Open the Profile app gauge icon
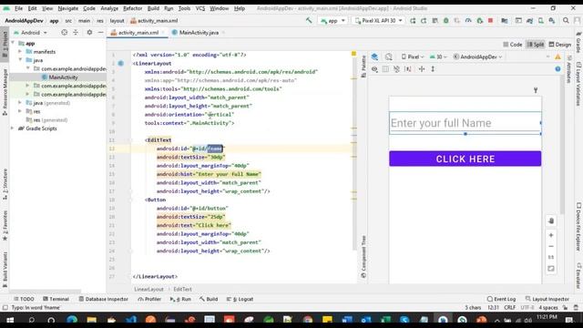Viewport: 583px width, 328px height. click(468, 21)
